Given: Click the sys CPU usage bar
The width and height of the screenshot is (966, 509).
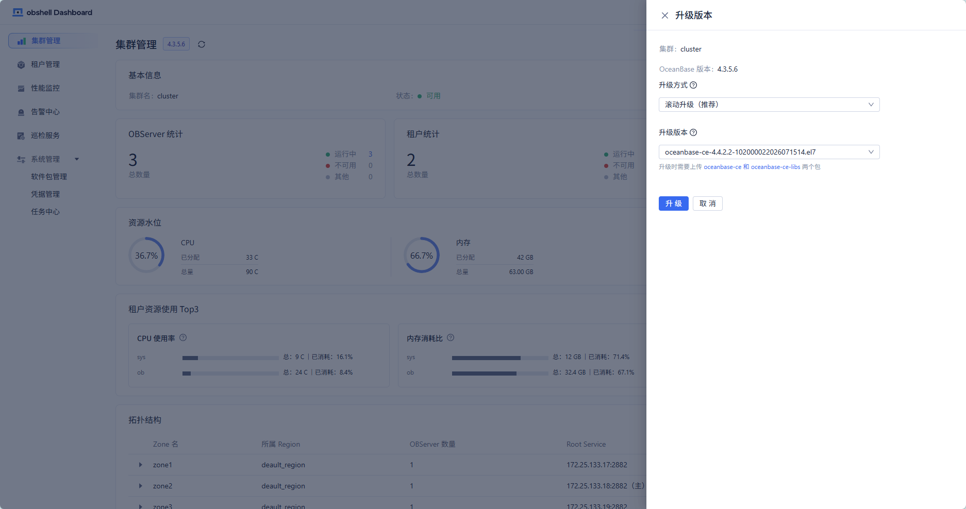Looking at the screenshot, I should click(x=230, y=358).
